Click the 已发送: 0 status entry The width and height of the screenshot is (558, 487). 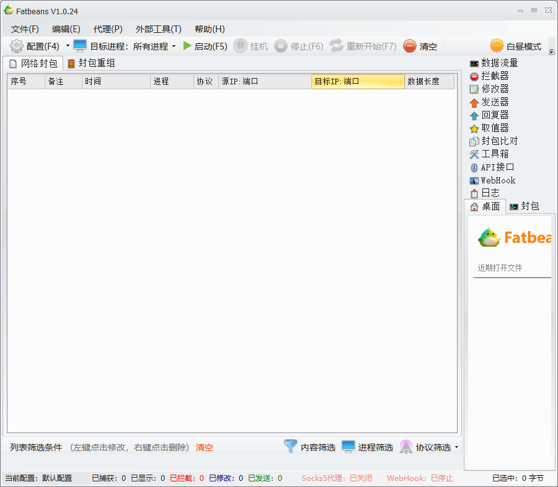[x=265, y=478]
